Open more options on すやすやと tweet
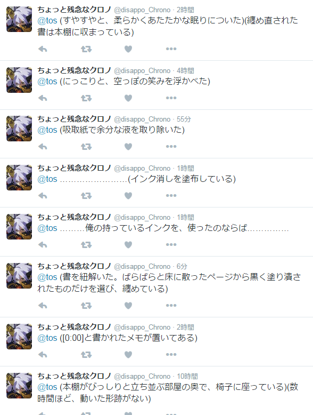The width and height of the screenshot is (313, 415). click(171, 49)
